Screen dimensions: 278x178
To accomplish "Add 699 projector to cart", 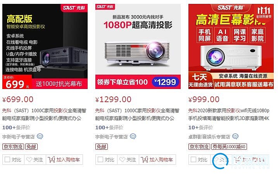I will click(x=64, y=159).
